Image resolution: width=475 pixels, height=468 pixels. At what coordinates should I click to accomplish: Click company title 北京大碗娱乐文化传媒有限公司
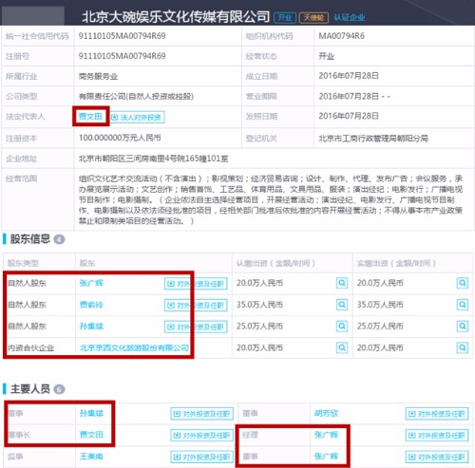pos(176,17)
